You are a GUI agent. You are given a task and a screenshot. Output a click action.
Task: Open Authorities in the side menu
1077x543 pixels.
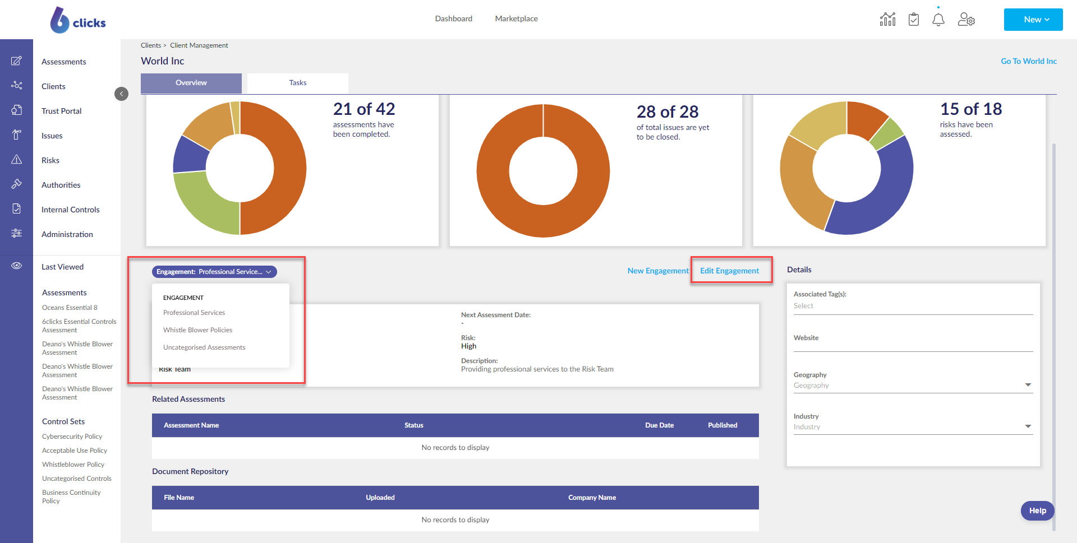(61, 185)
